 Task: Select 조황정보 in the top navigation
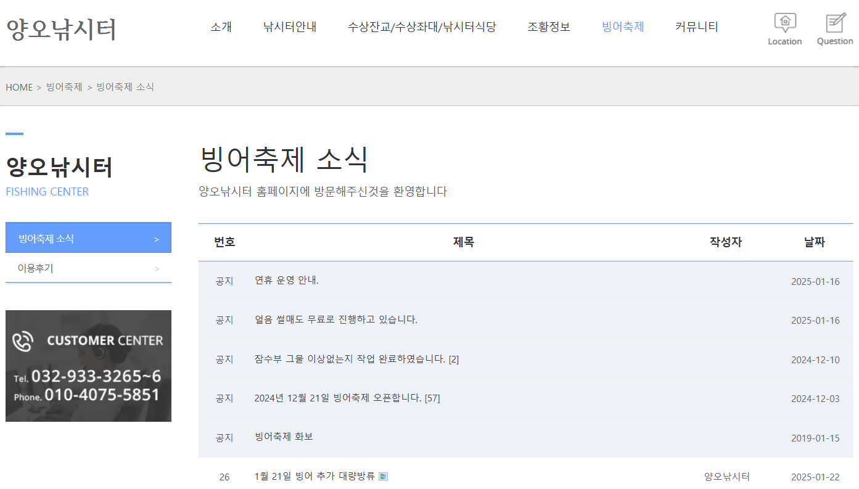tap(548, 27)
